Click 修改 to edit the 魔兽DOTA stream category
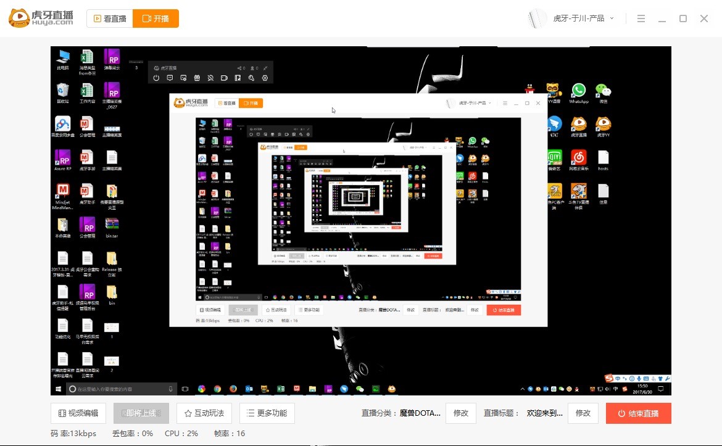722x446 pixels. 461,413
